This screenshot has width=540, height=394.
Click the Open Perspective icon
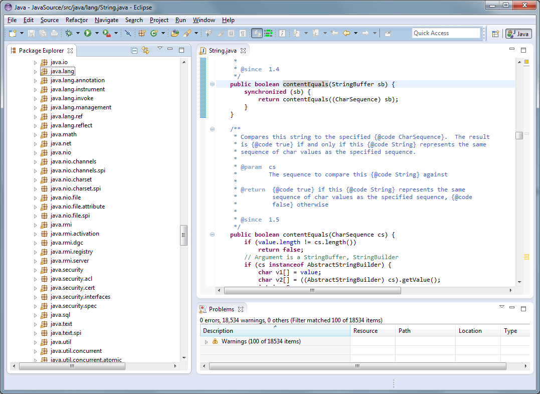pos(495,34)
